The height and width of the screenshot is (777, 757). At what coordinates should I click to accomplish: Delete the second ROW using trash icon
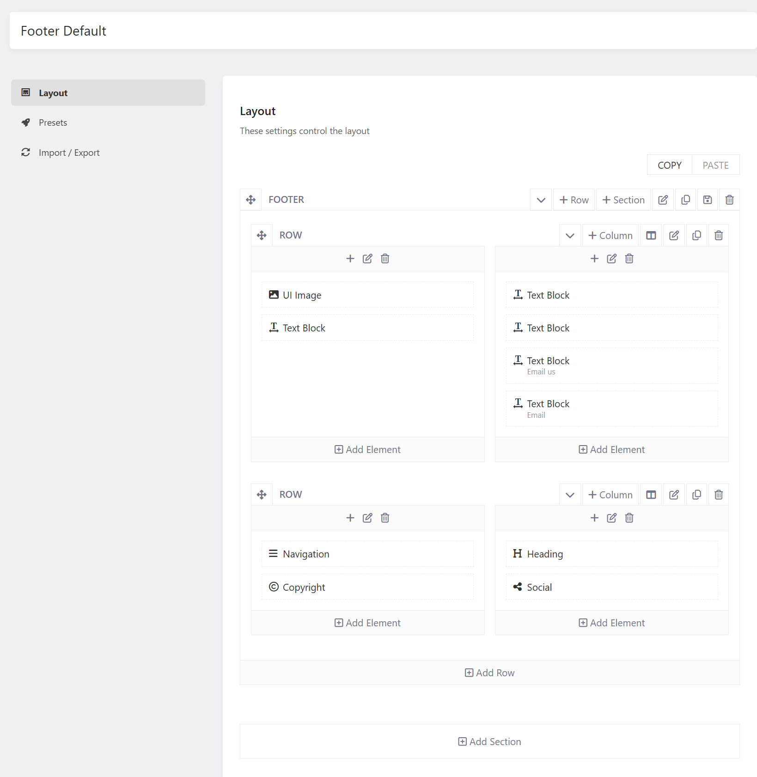(x=718, y=495)
